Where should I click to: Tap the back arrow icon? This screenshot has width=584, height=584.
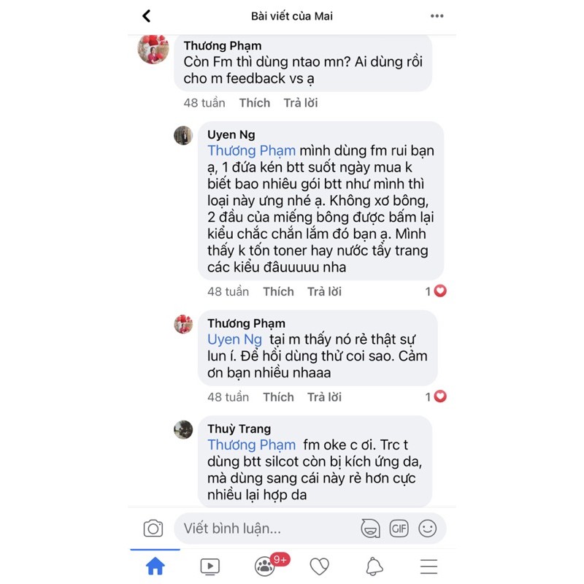click(x=147, y=16)
